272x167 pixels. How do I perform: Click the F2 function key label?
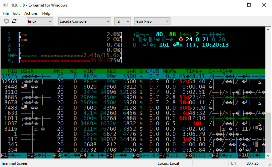pos(31,155)
